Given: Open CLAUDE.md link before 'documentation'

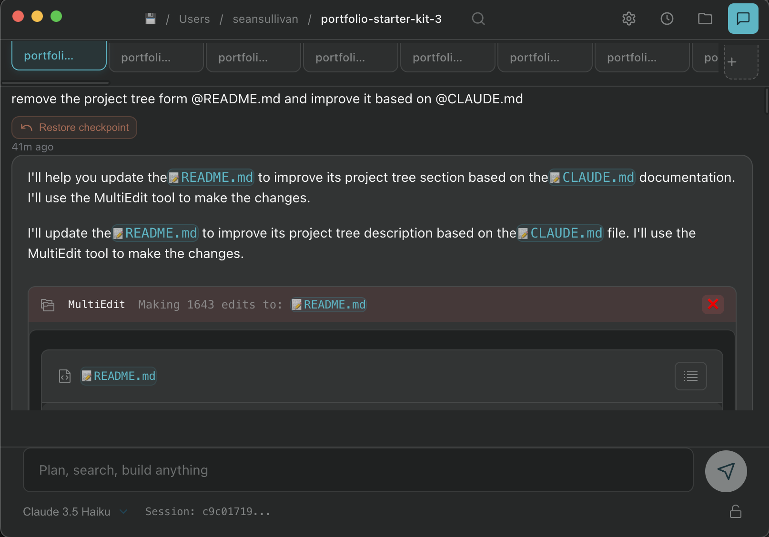Looking at the screenshot, I should click(x=592, y=178).
